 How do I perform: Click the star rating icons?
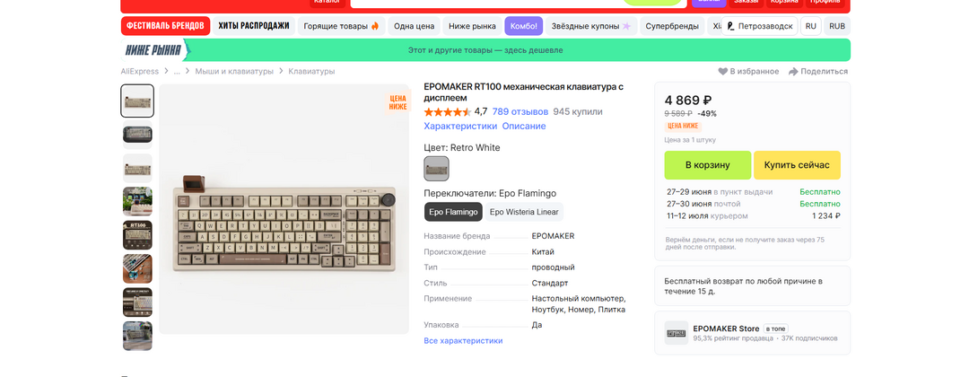(x=447, y=112)
